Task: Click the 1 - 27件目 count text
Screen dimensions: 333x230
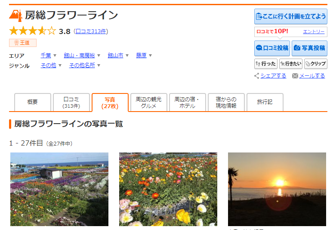Action: tap(26, 143)
